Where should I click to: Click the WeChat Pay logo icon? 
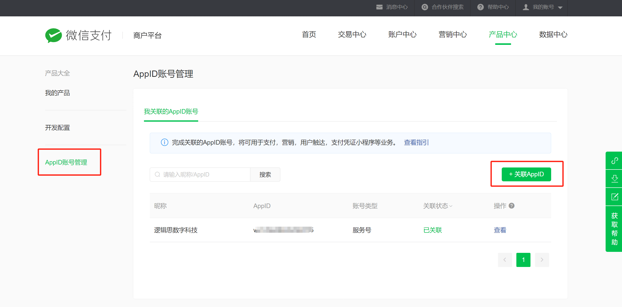pyautogui.click(x=53, y=35)
